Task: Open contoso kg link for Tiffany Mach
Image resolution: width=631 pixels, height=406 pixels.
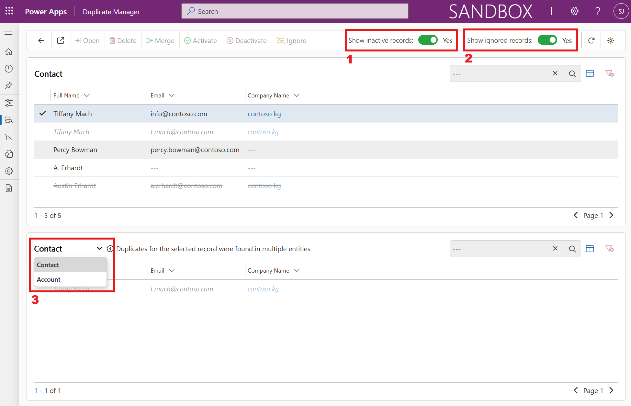Action: click(264, 114)
